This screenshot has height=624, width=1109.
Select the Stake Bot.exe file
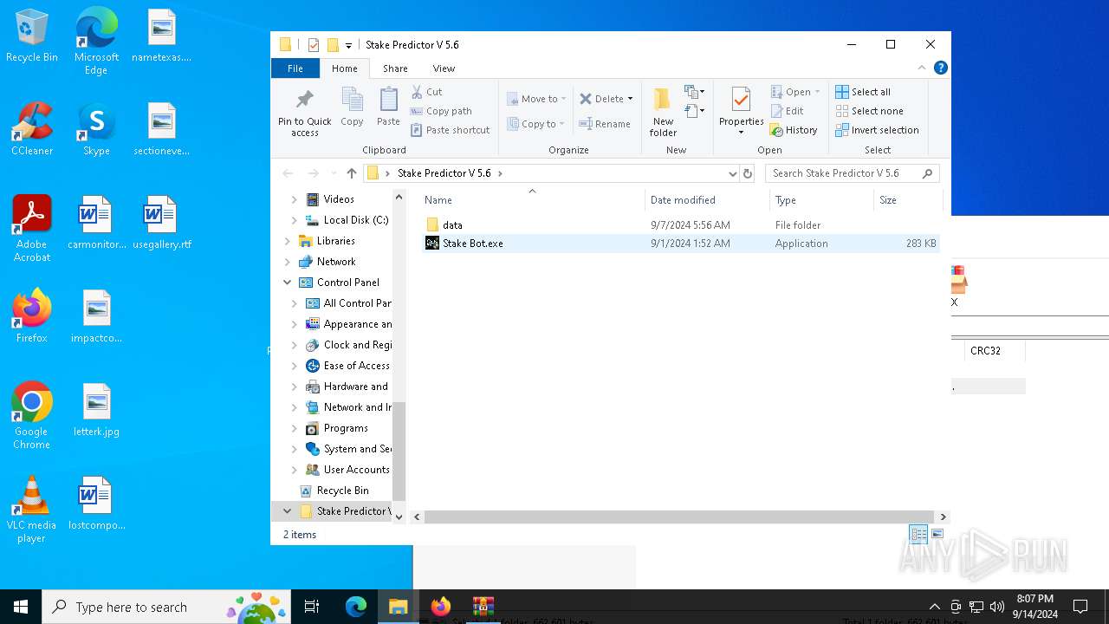pyautogui.click(x=681, y=244)
